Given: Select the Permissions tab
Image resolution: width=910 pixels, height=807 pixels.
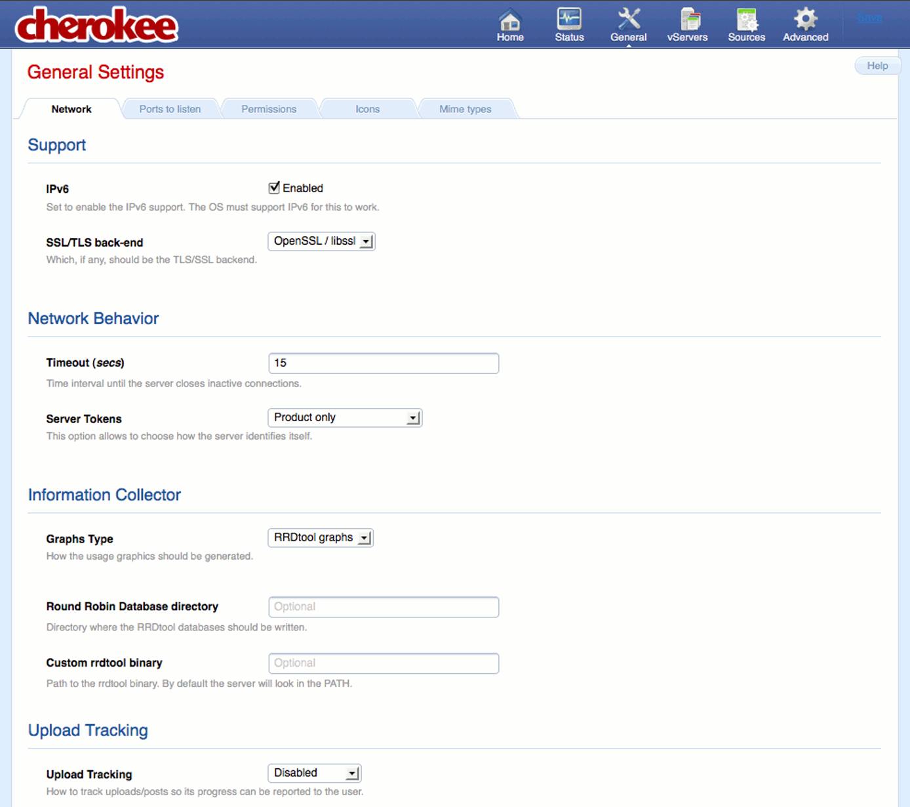Looking at the screenshot, I should click(x=269, y=109).
